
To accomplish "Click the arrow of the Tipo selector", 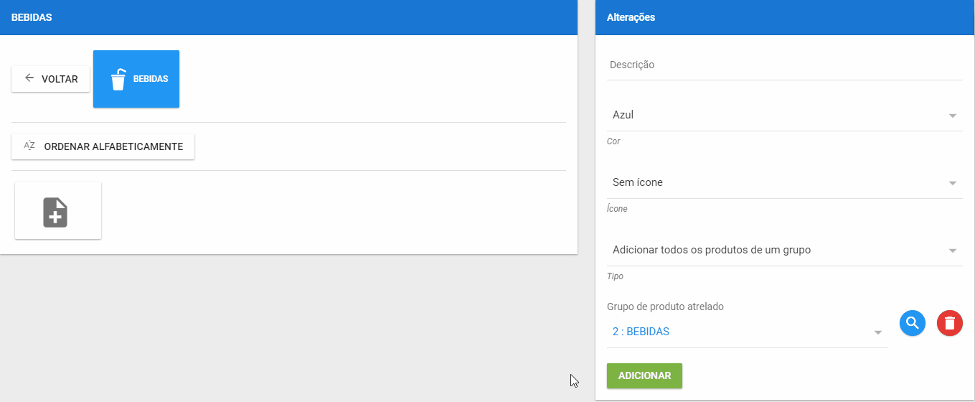I will tap(953, 251).
